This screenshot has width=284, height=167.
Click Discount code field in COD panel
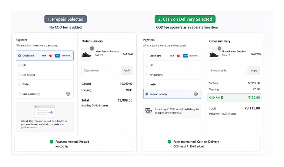(228, 70)
